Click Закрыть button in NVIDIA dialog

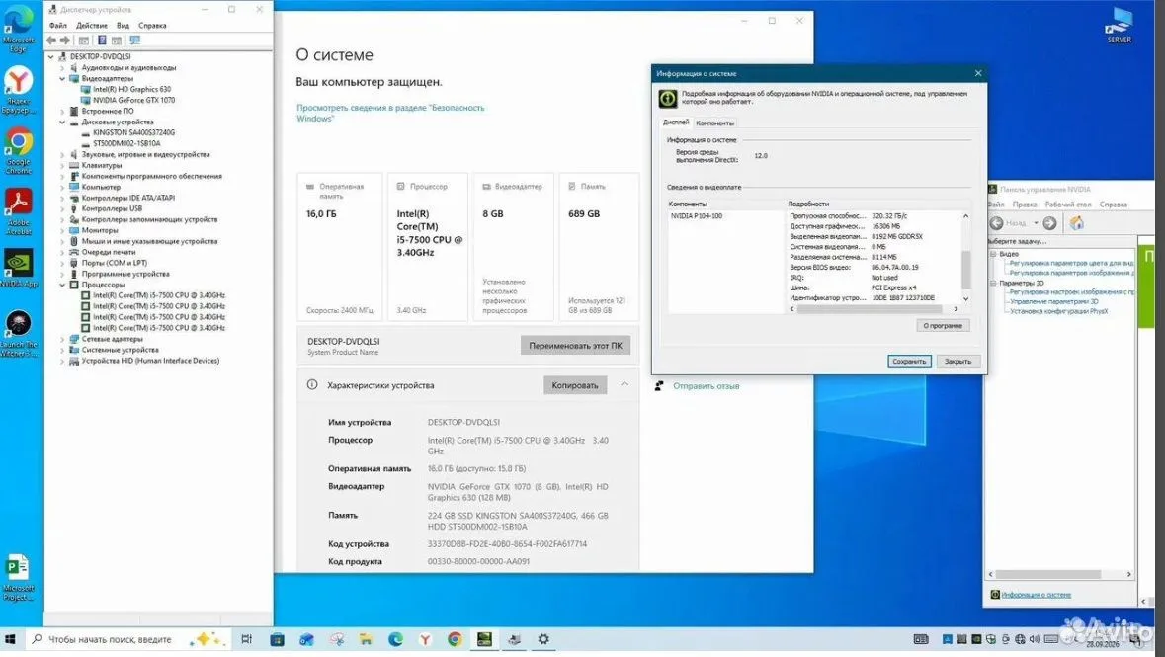(957, 362)
